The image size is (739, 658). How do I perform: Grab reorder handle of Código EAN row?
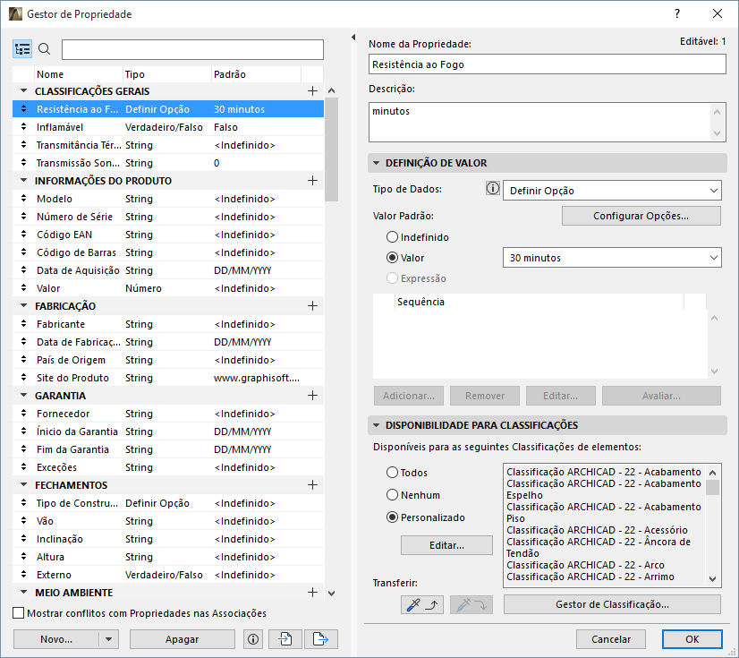tap(23, 235)
